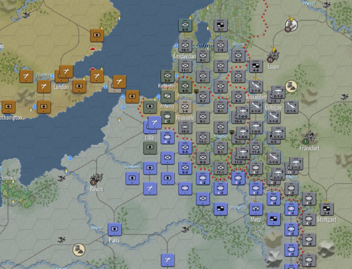
Task: Click the Amsterdam city label
Action: [184, 56]
